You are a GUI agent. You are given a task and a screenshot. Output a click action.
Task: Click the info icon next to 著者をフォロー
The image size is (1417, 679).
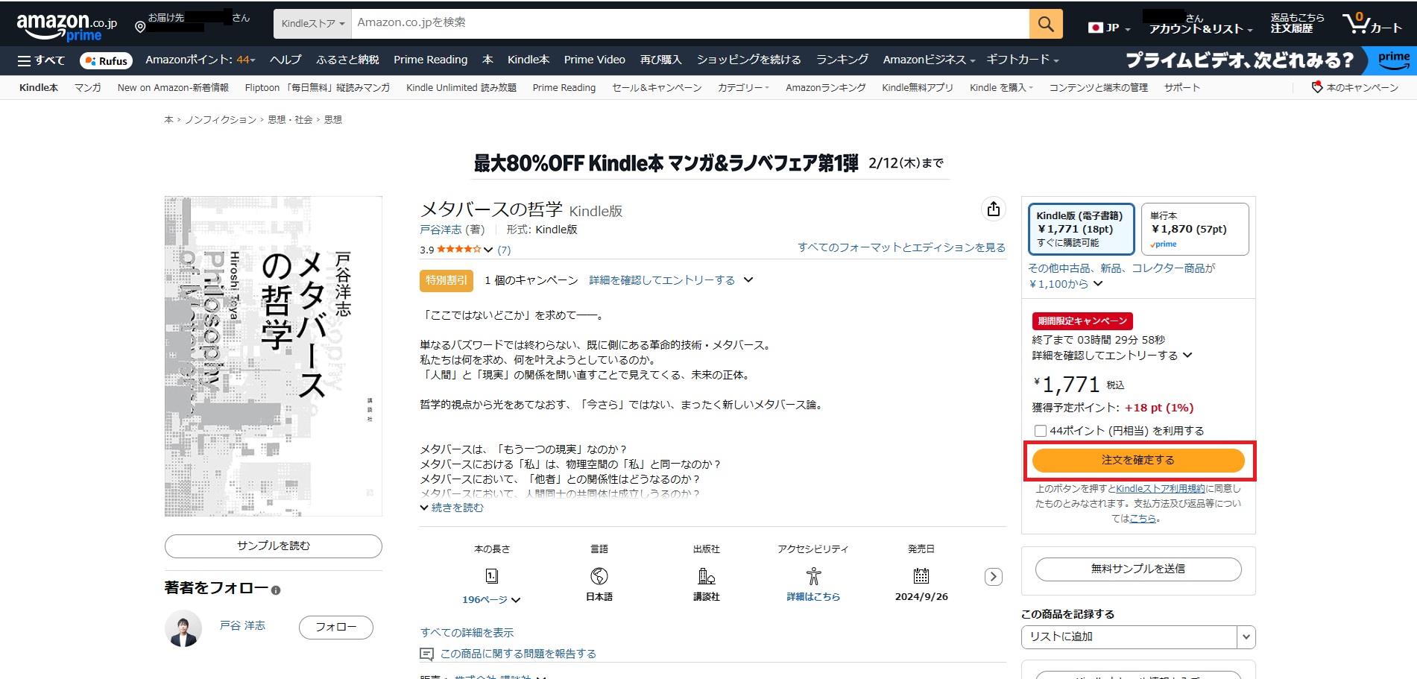276,590
